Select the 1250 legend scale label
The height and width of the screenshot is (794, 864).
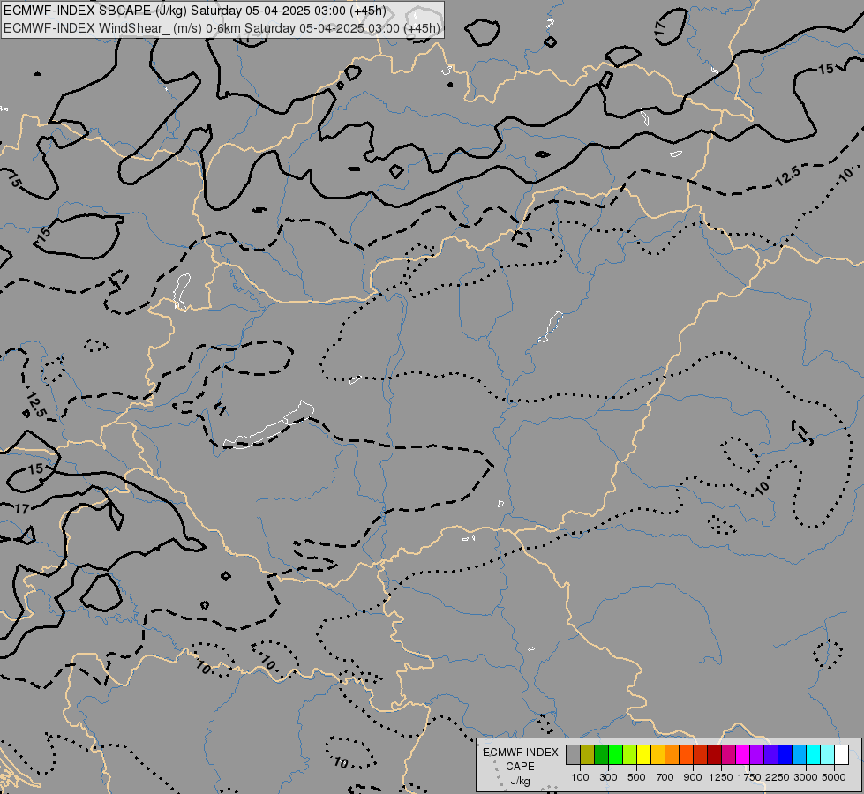(721, 777)
